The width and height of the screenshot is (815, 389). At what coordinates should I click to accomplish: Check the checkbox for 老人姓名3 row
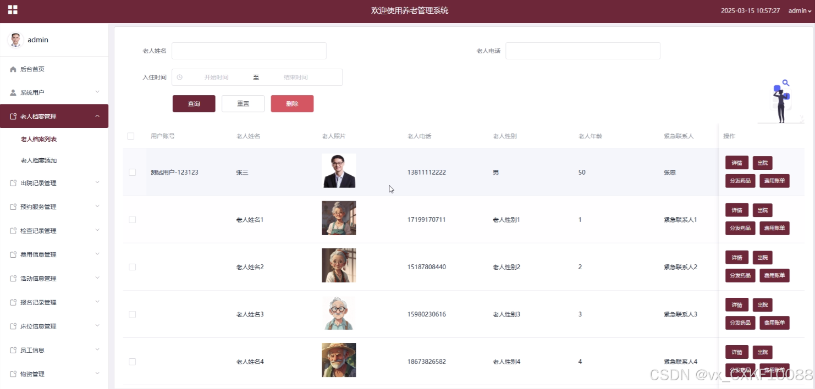pos(132,314)
